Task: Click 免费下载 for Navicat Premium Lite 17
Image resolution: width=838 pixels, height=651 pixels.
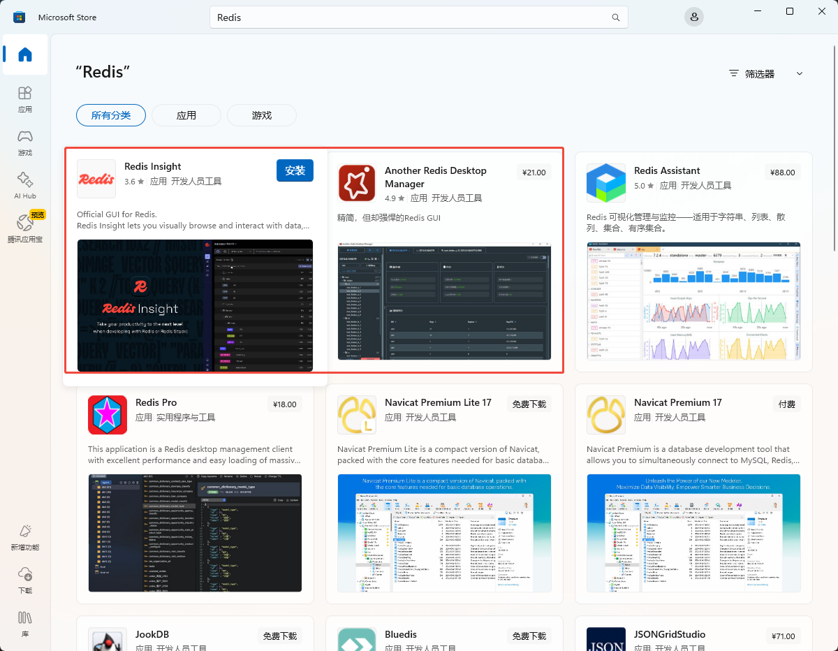Action: click(529, 404)
